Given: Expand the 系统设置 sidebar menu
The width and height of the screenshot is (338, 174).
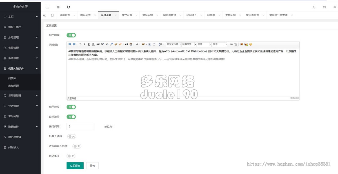Looking at the screenshot, I should click(x=20, y=58).
